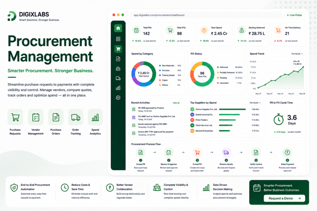Viewport: 317px width, 211px height.
Task: Click View all in Recent Activities
Action: [x=176, y=103]
